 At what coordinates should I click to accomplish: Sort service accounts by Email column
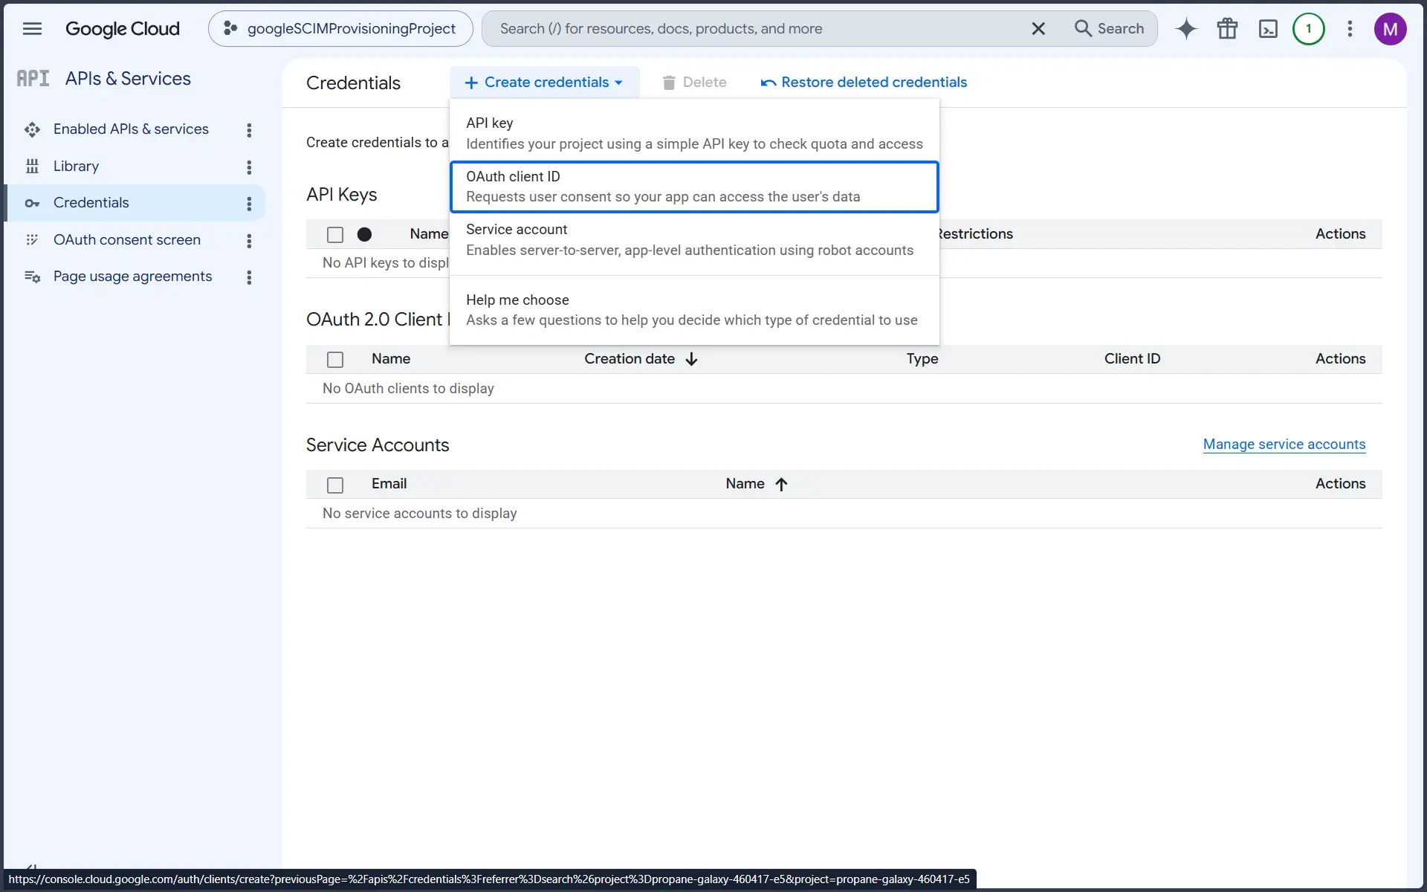389,484
